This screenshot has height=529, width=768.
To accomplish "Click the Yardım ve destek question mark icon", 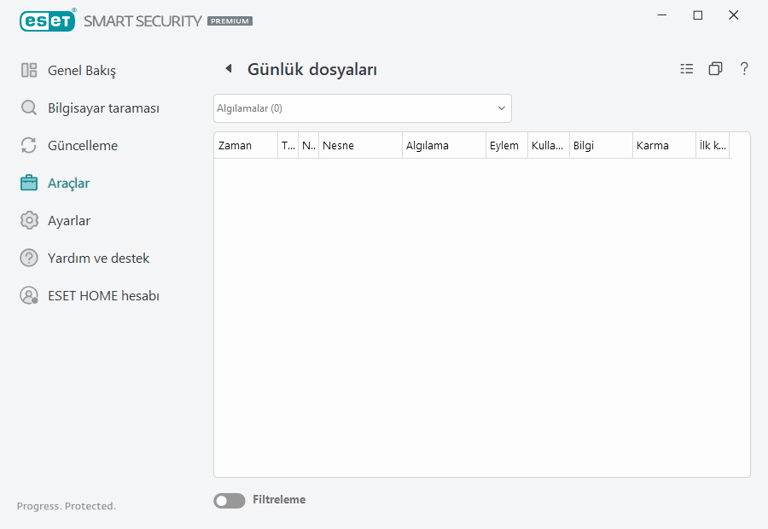I will 29,258.
